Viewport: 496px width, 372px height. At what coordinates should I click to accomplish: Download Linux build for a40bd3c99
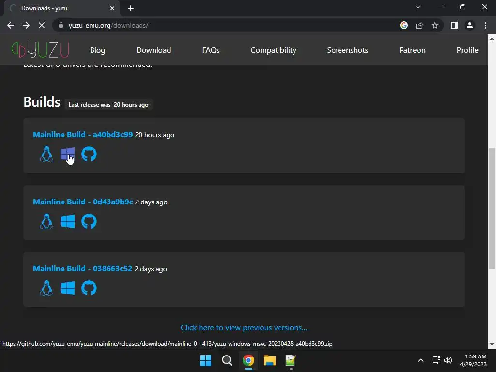[x=46, y=154]
